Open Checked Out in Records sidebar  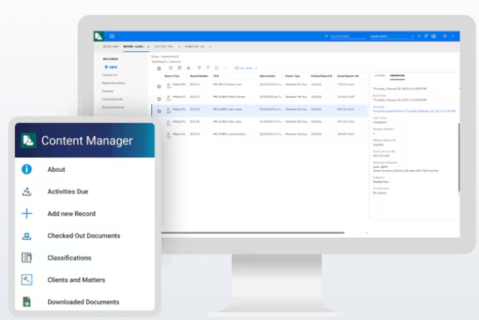(x=110, y=75)
